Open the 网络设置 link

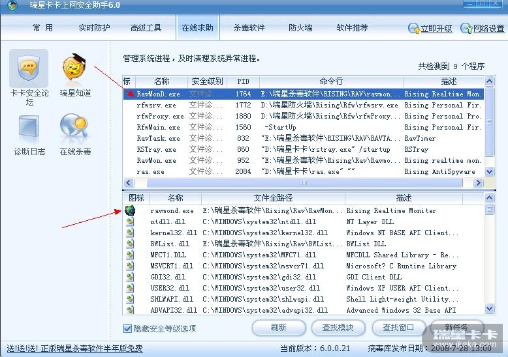pos(488,29)
